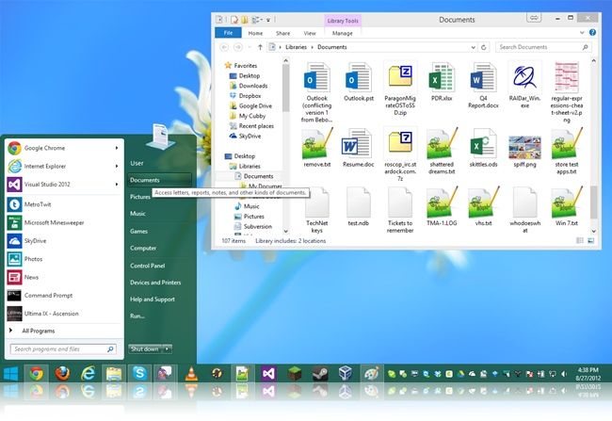
Task: Open VLC media player from taskbar
Action: click(x=191, y=374)
